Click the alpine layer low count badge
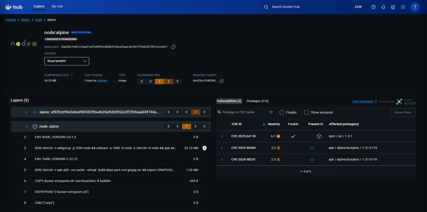Screen dimensions: 427x212 (x=195, y=112)
